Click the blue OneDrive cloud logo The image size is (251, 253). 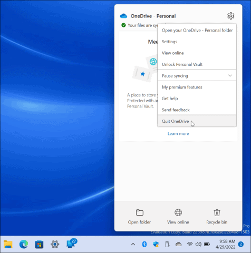coord(123,16)
